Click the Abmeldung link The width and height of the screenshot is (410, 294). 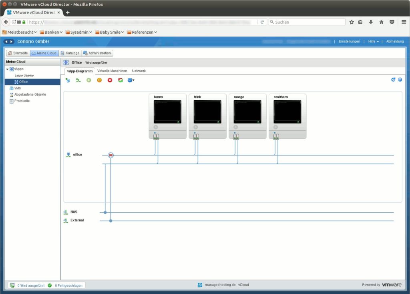pyautogui.click(x=395, y=41)
